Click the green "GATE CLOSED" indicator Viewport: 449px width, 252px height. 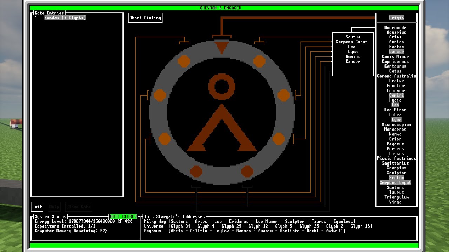click(x=123, y=217)
